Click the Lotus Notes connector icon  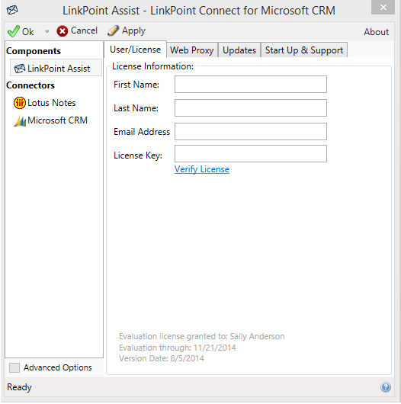point(20,103)
